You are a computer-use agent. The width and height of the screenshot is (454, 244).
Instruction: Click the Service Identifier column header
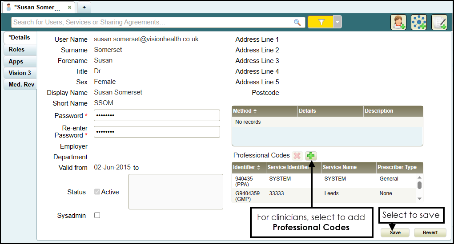click(293, 167)
